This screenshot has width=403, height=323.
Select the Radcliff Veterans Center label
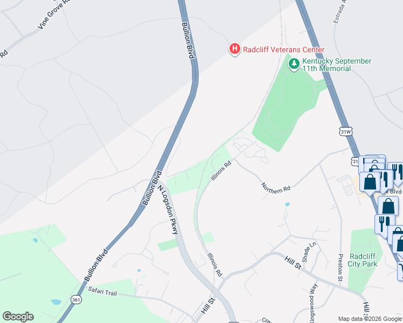pos(284,50)
